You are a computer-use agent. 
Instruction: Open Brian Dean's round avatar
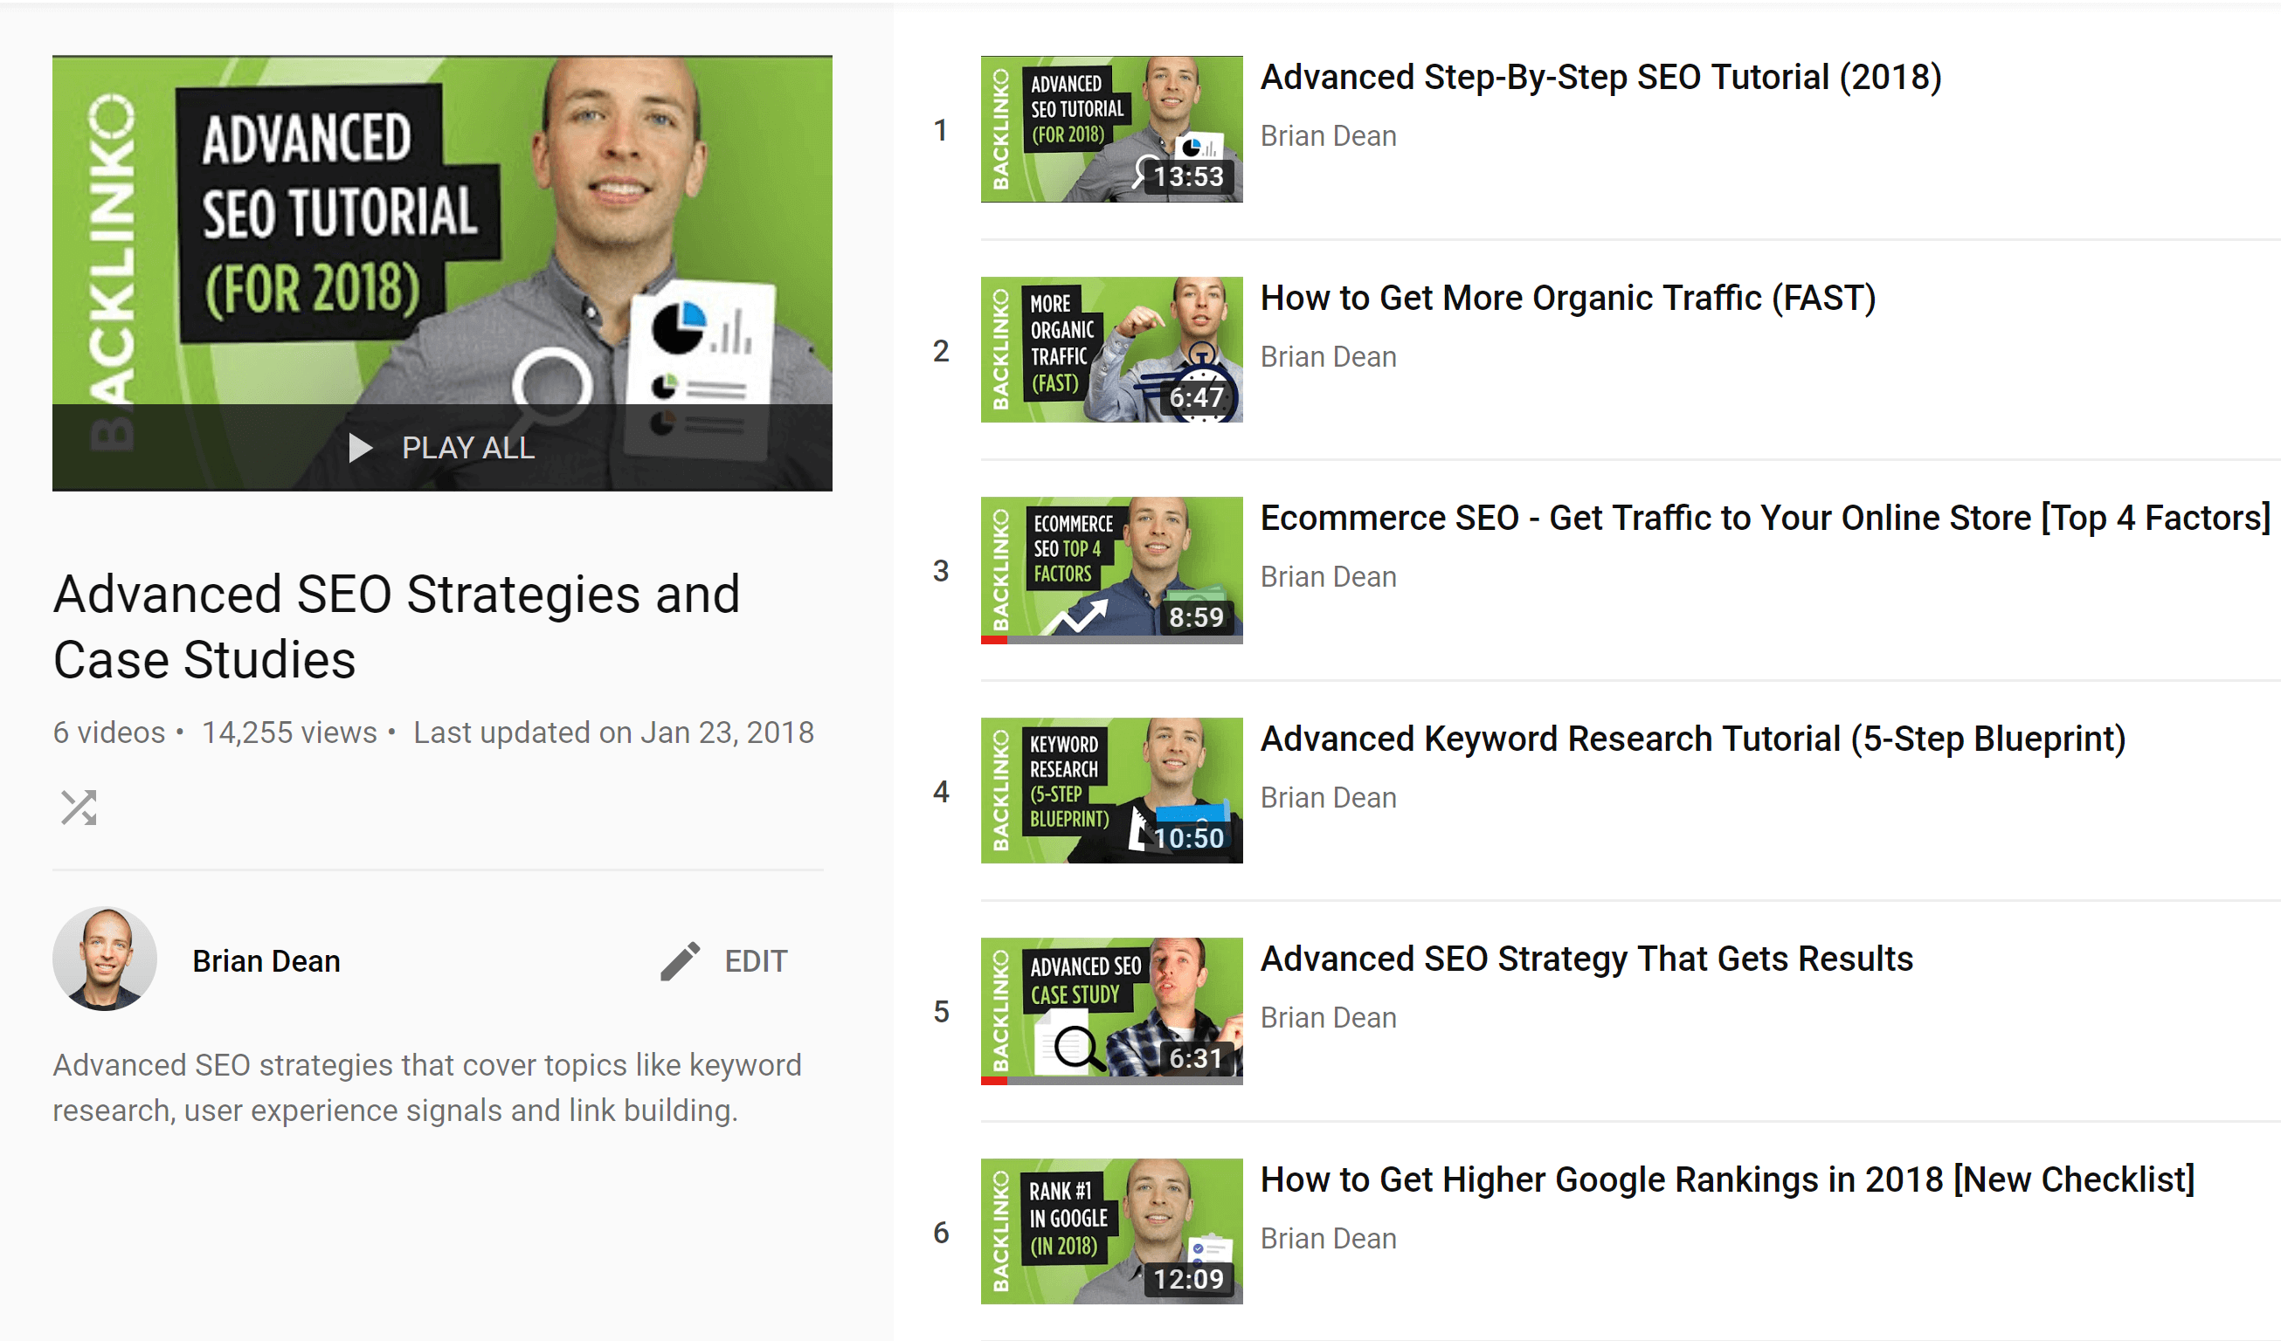[x=105, y=959]
